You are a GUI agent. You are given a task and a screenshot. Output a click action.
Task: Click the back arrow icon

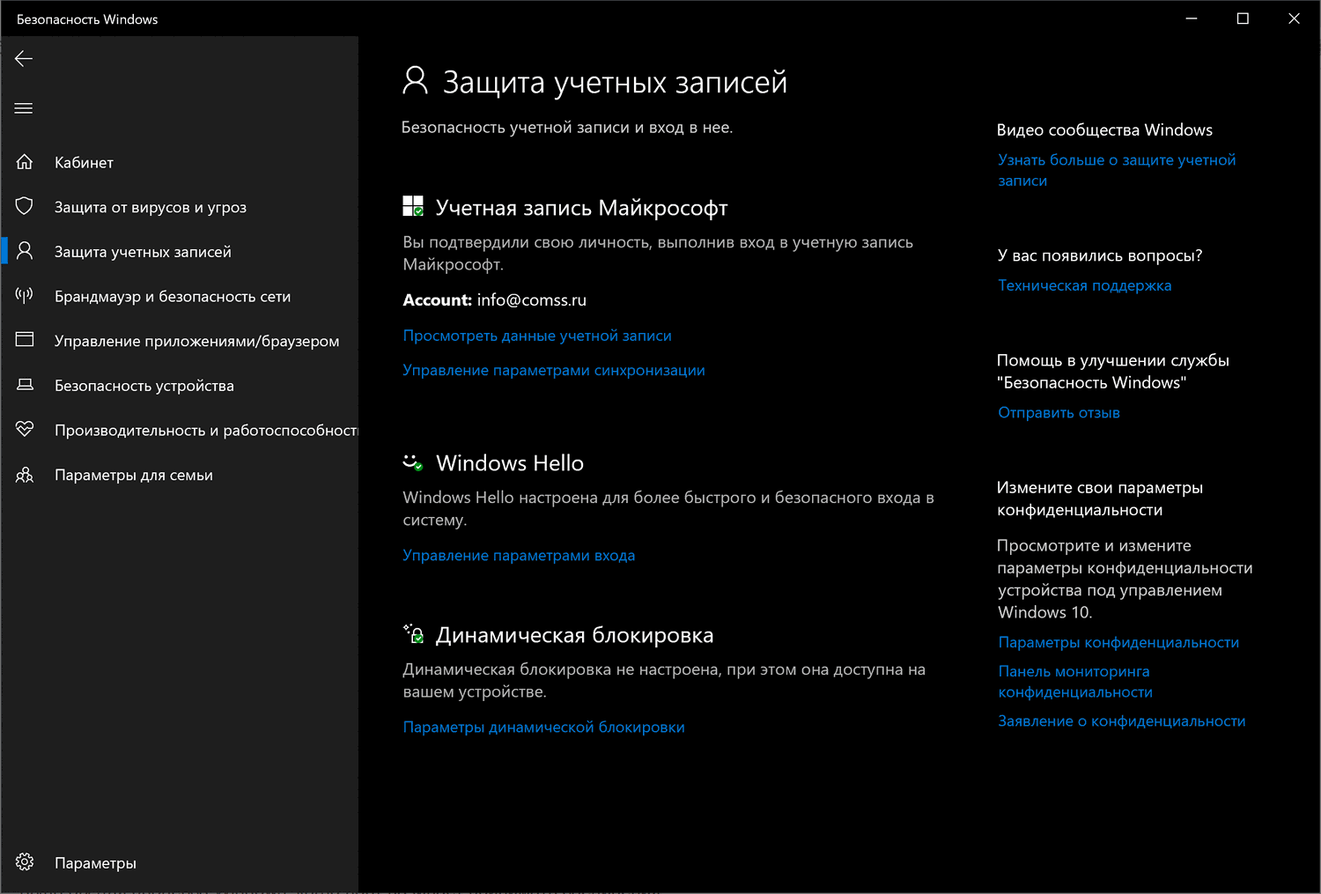pyautogui.click(x=24, y=59)
